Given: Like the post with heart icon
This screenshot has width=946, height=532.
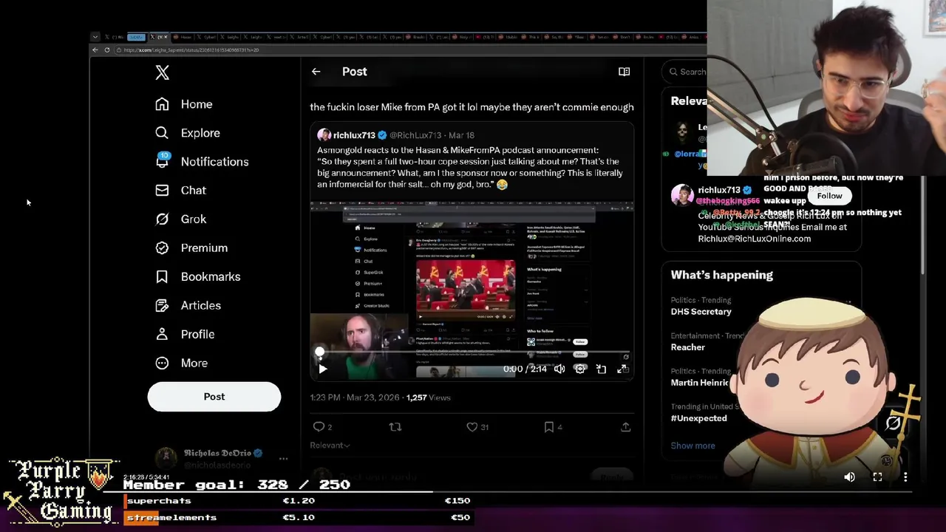Looking at the screenshot, I should [472, 427].
